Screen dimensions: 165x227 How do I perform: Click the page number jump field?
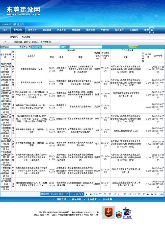[157, 194]
